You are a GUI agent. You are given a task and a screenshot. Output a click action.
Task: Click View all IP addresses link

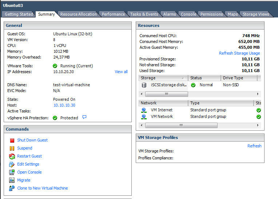[x=121, y=72]
